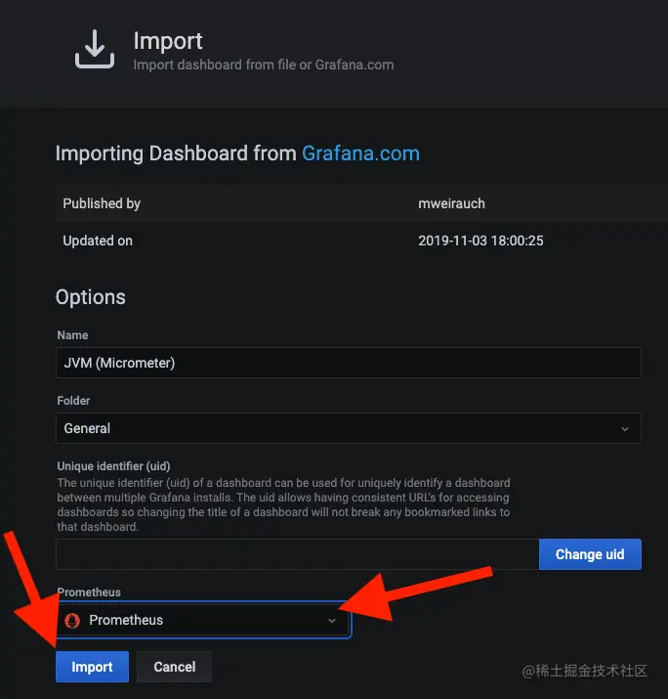Open the General folder dropdown

[x=349, y=428]
